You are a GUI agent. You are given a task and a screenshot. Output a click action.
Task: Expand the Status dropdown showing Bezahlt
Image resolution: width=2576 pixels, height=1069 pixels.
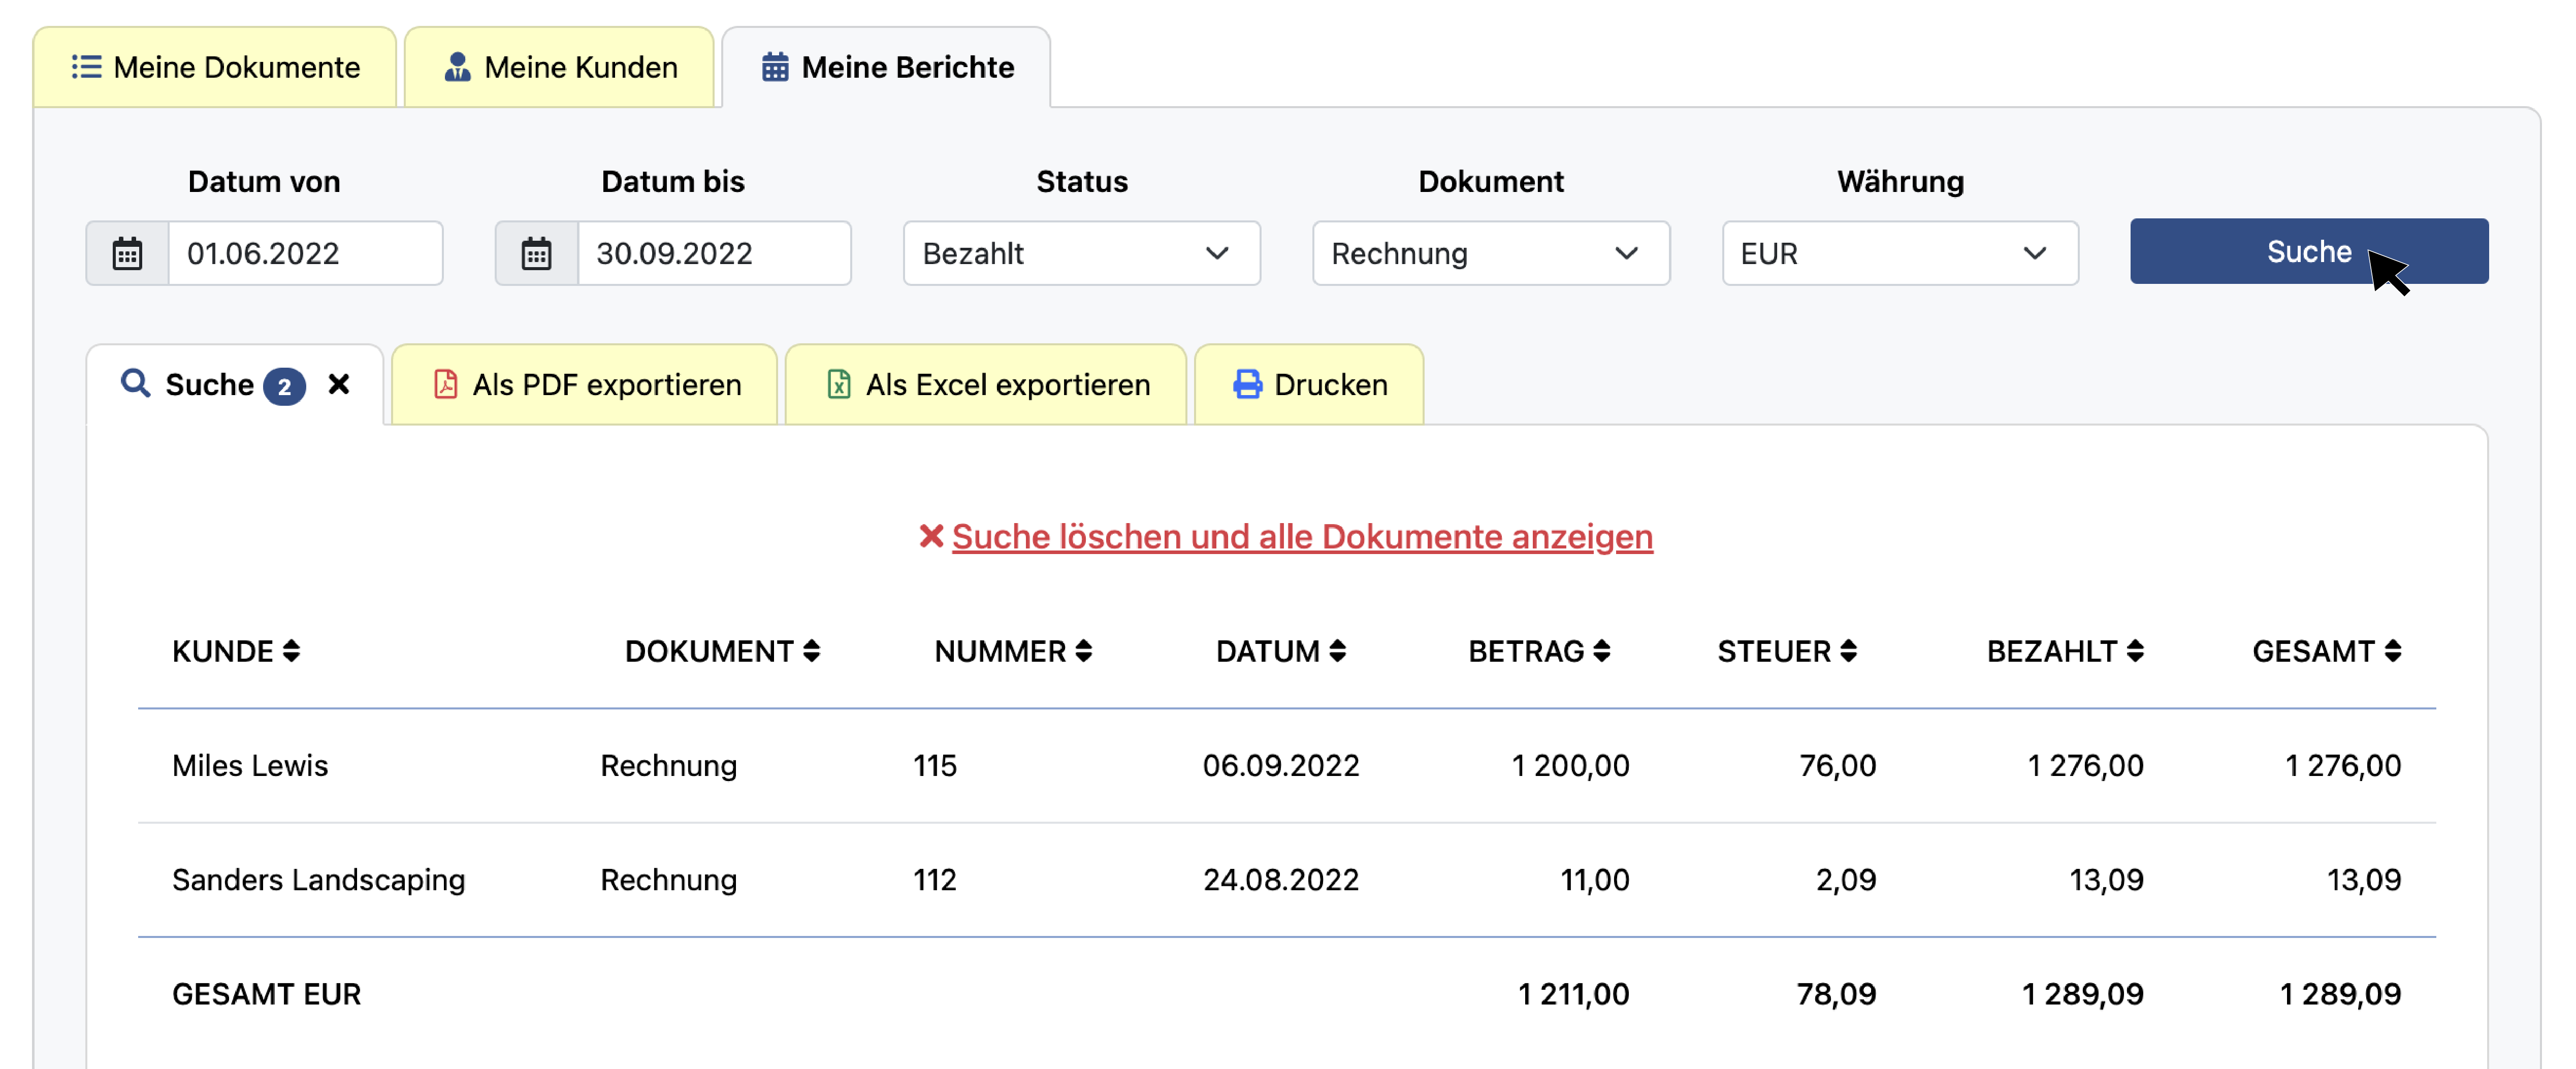point(1081,253)
